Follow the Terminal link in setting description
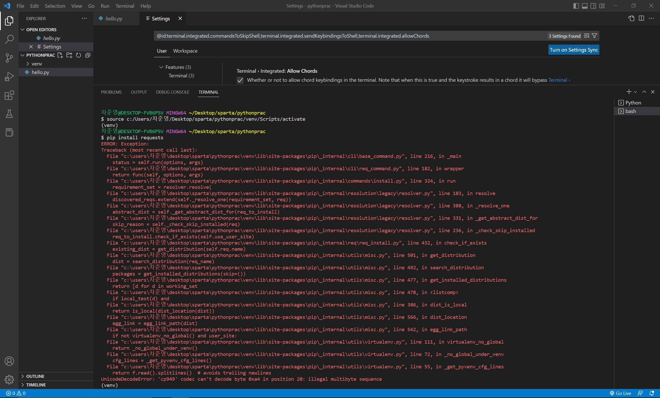Screen dimensions: 660x398 (559, 80)
